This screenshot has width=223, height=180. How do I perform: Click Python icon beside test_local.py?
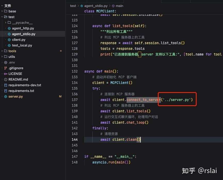(x=9, y=45)
